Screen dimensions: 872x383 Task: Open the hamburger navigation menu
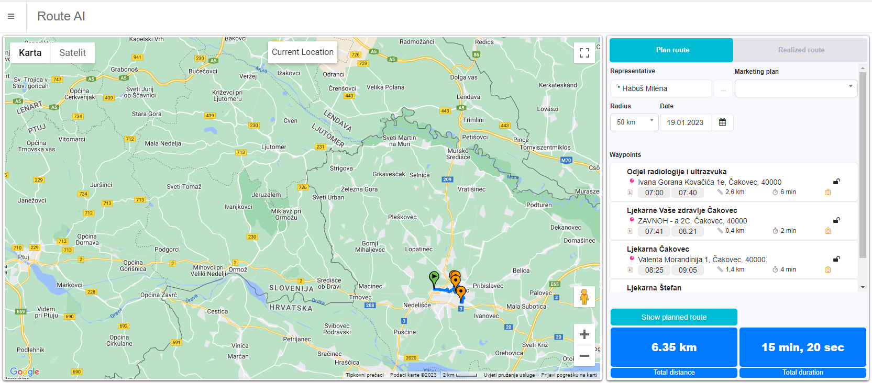11,16
